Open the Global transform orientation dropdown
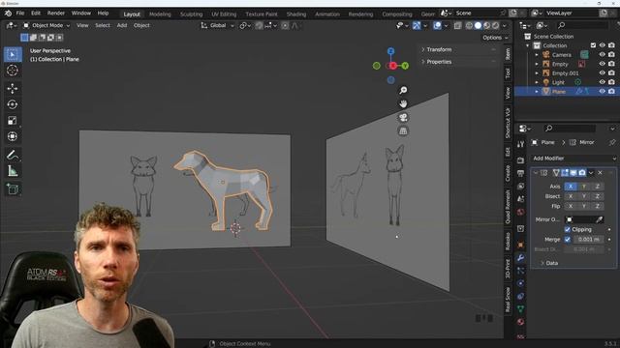The height and width of the screenshot is (348, 620). pyautogui.click(x=217, y=25)
